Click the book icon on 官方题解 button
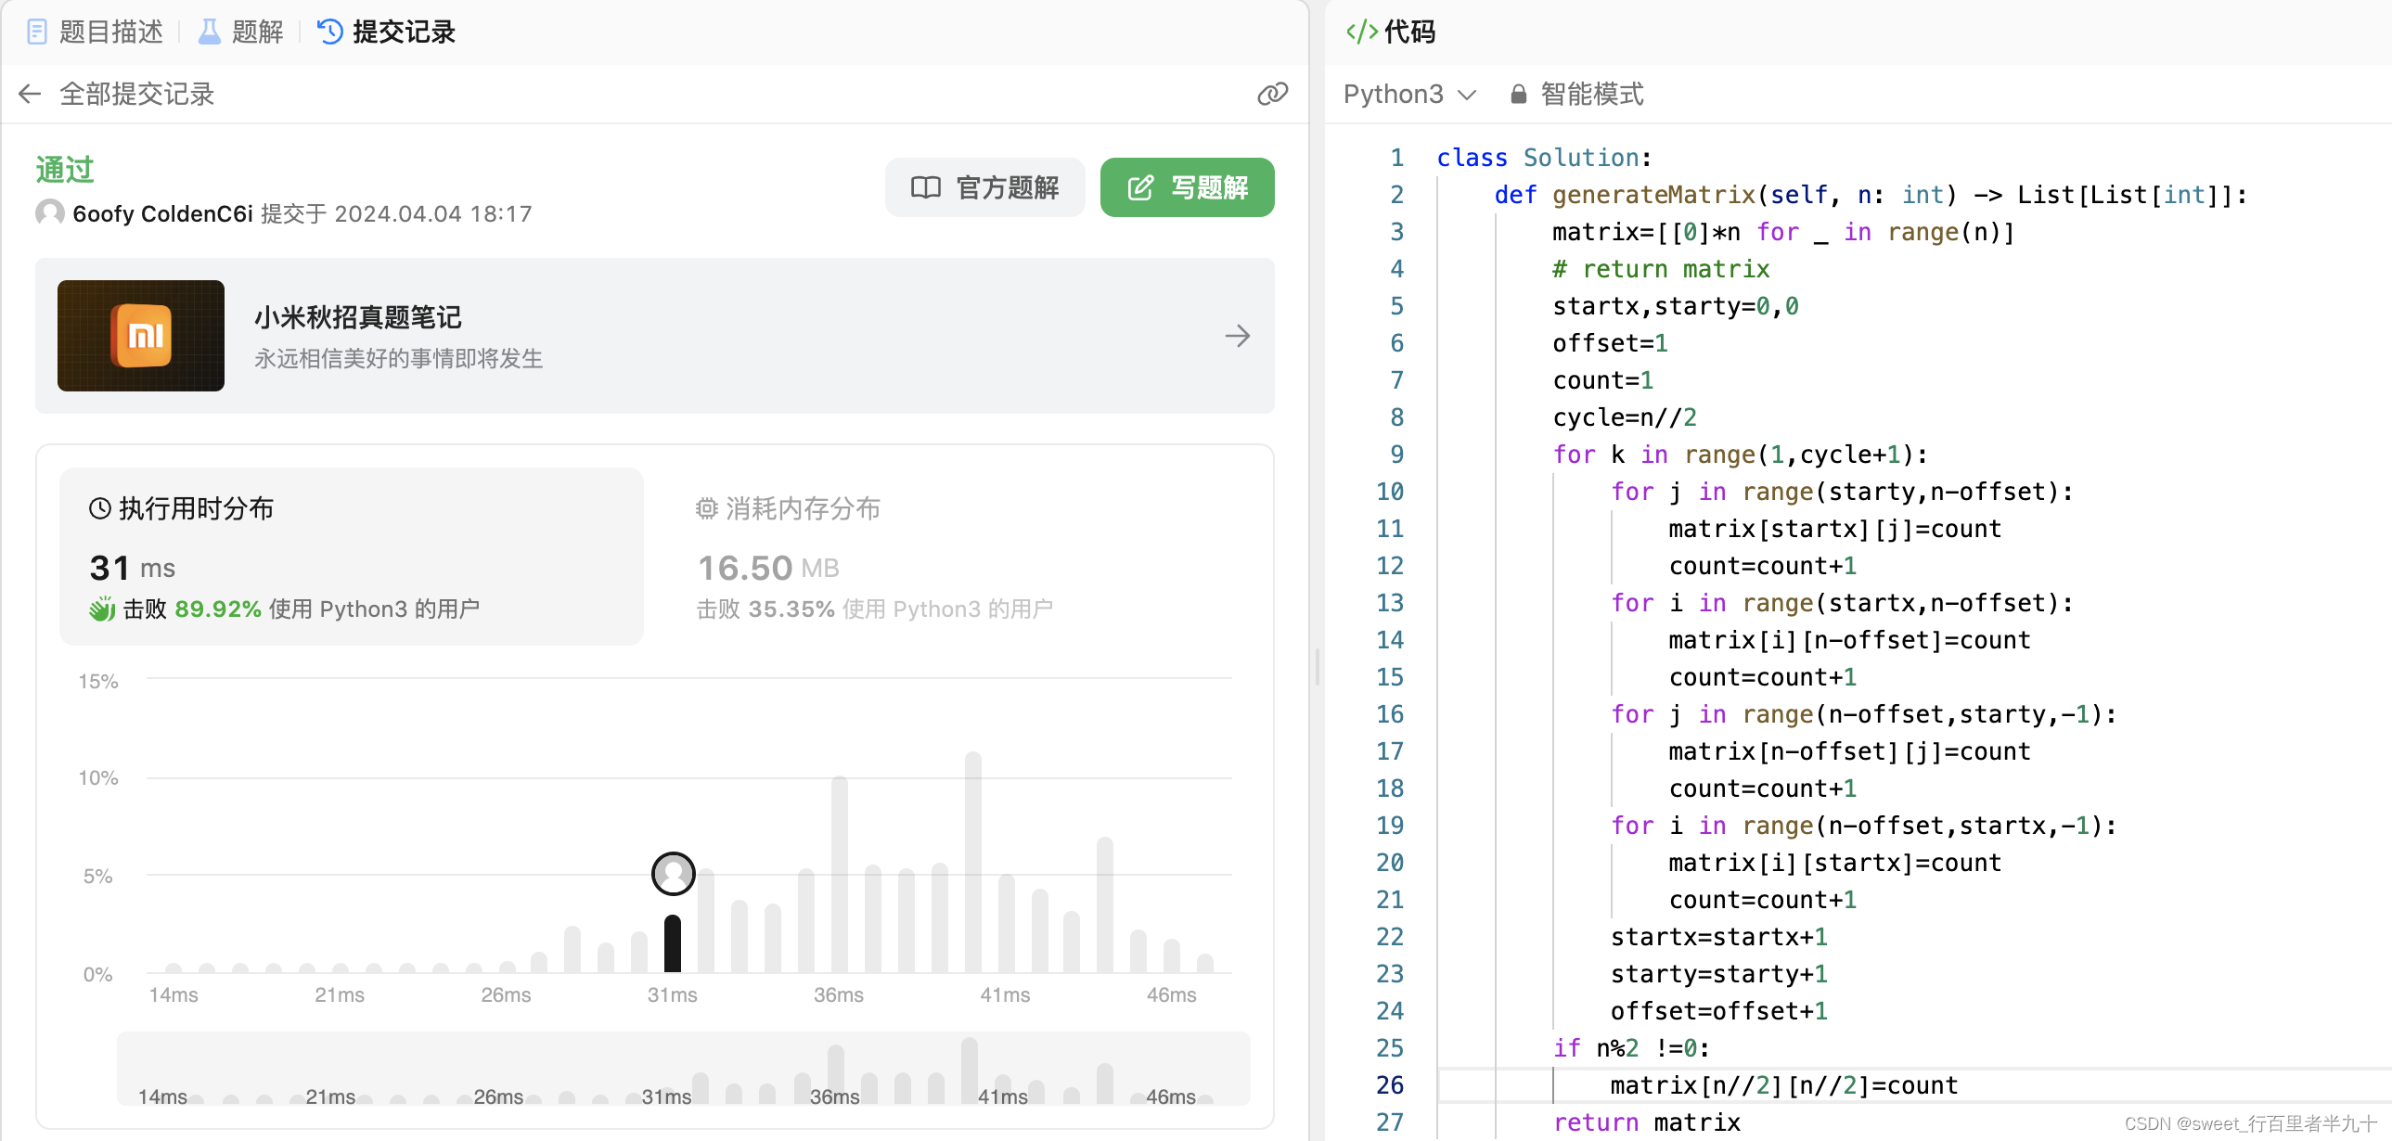This screenshot has width=2392, height=1141. pos(925,186)
